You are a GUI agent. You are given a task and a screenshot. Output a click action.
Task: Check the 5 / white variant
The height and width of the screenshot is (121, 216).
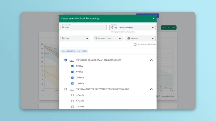pos(72,101)
